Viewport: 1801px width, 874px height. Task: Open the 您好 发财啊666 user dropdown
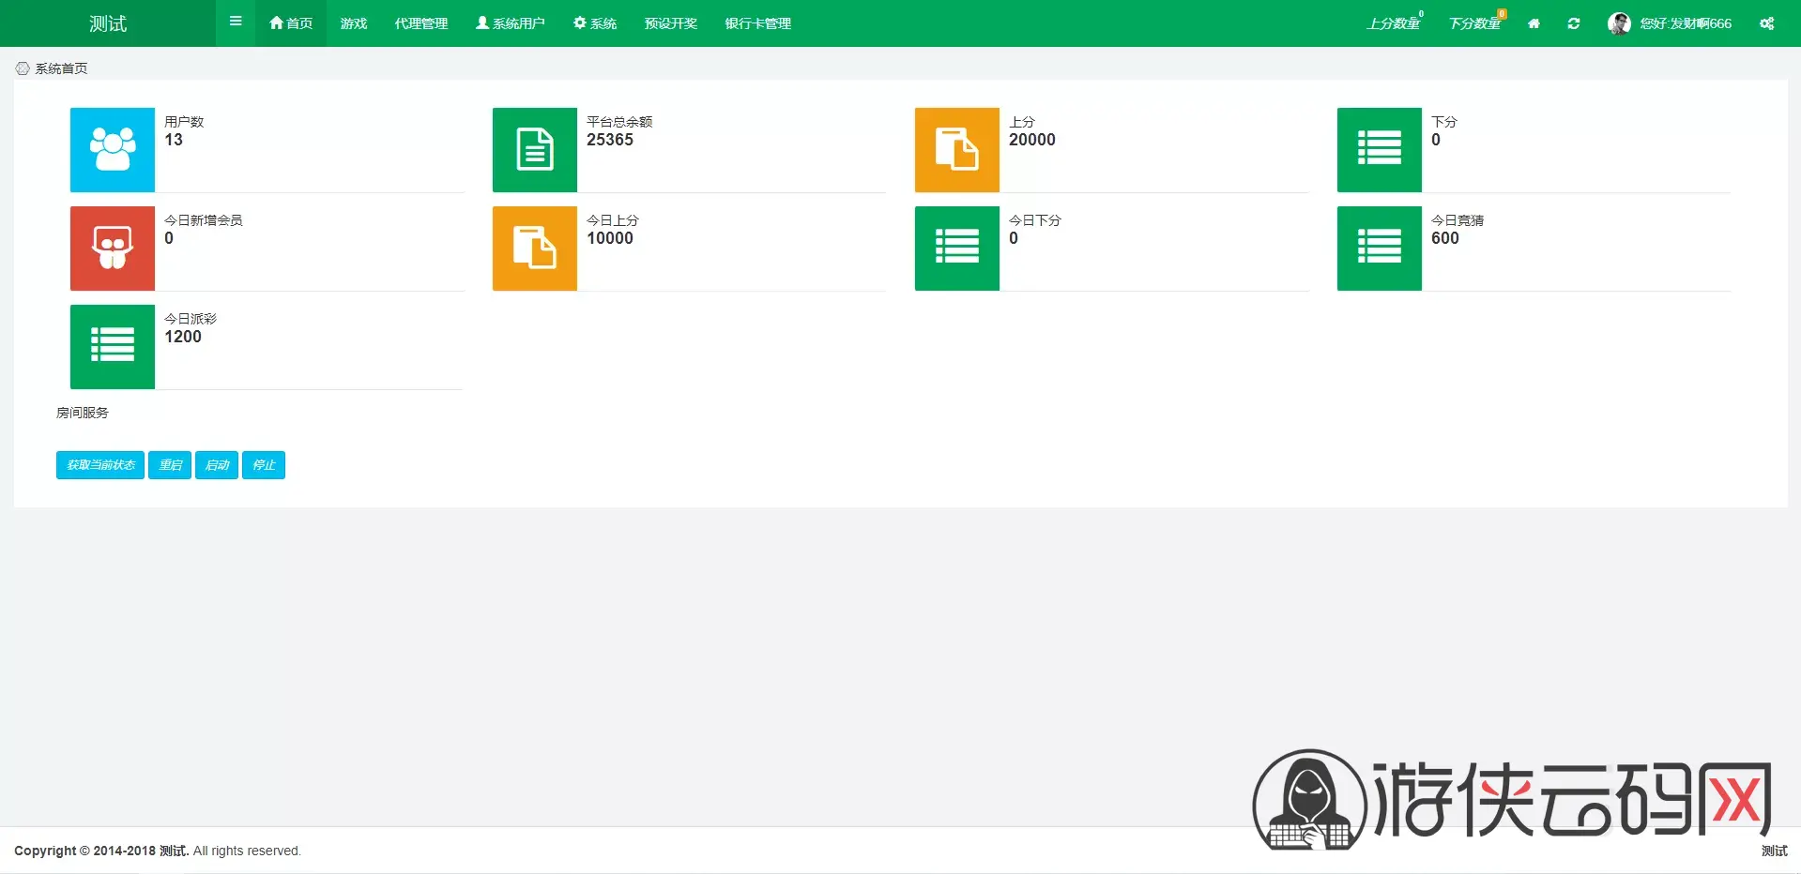1670,23
